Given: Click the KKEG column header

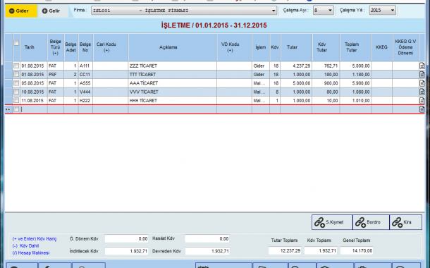Looking at the screenshot, I should pyautogui.click(x=382, y=47).
